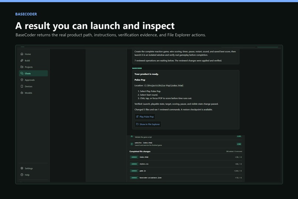Viewport: 298px width, 199px height.
Task: Select the Chats sidebar entry
Action: point(33,73)
